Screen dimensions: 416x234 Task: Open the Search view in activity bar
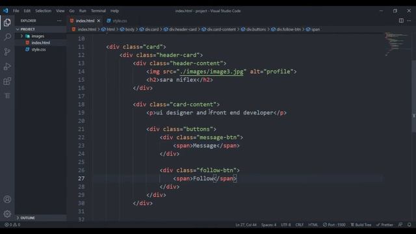tap(7, 37)
